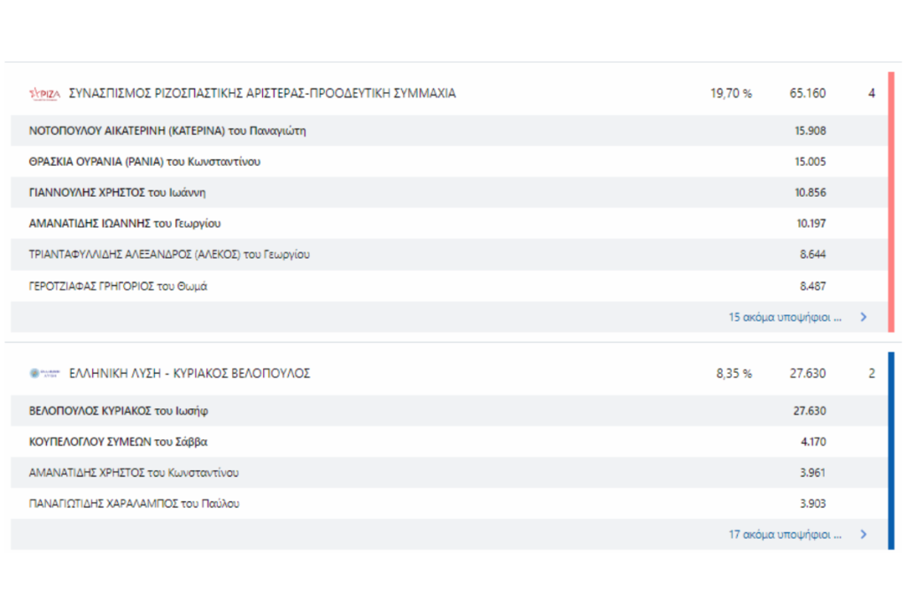Select candidate ΘΡΑΣΚΙΑ ΟΥΡΑΝΙΑ row
The height and width of the screenshot is (605, 907).
pyautogui.click(x=144, y=162)
